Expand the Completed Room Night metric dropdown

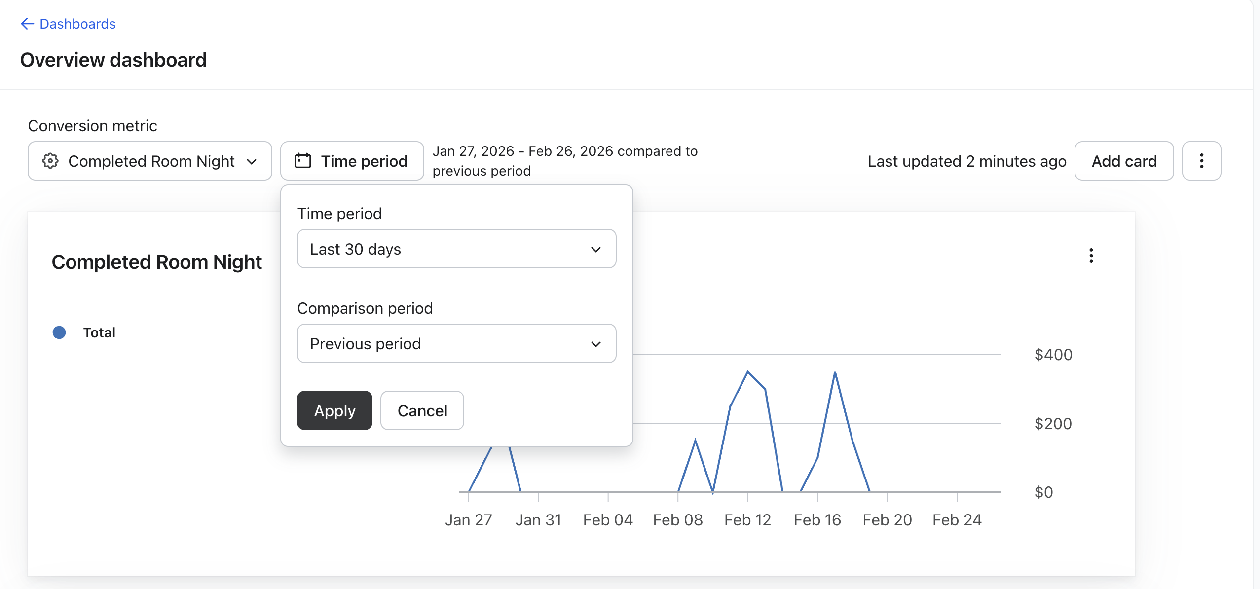click(150, 161)
